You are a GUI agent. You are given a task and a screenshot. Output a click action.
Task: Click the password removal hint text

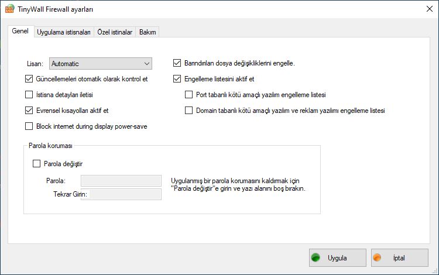[238, 185]
